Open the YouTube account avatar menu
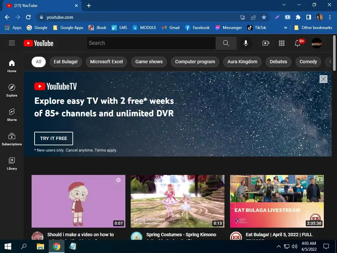Image resolution: width=337 pixels, height=253 pixels. pyautogui.click(x=317, y=43)
